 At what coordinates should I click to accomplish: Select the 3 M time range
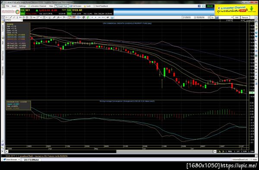[253, 151]
